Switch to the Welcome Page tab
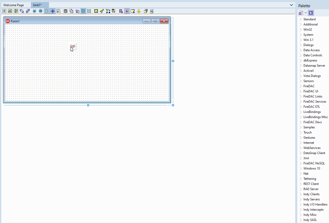 point(14,5)
